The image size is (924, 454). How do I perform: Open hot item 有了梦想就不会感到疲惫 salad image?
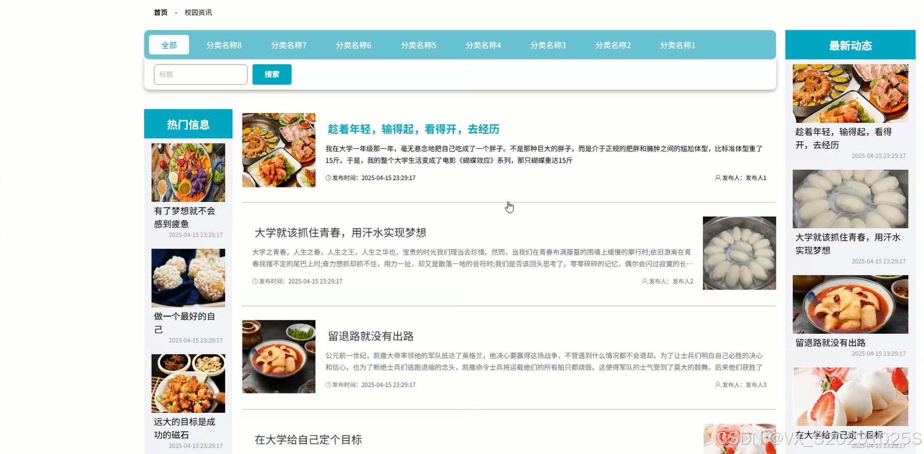click(x=188, y=173)
